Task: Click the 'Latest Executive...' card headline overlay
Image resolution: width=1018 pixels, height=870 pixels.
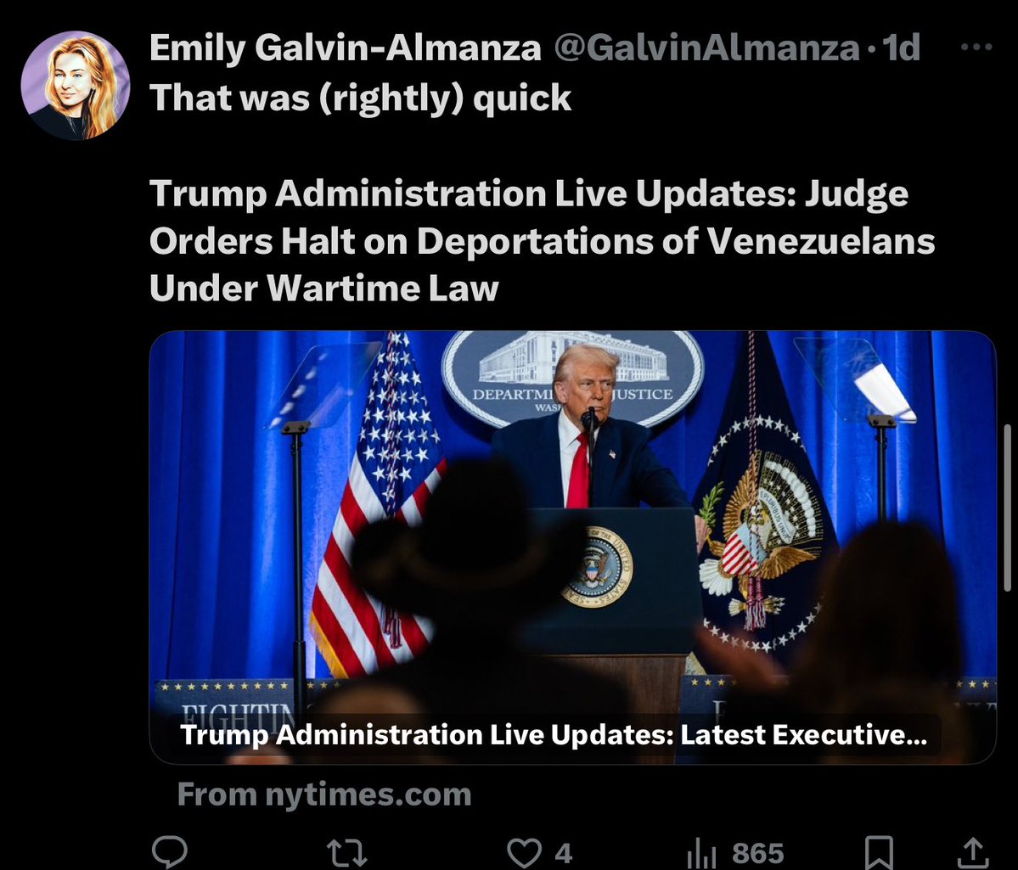Action: 553,735
